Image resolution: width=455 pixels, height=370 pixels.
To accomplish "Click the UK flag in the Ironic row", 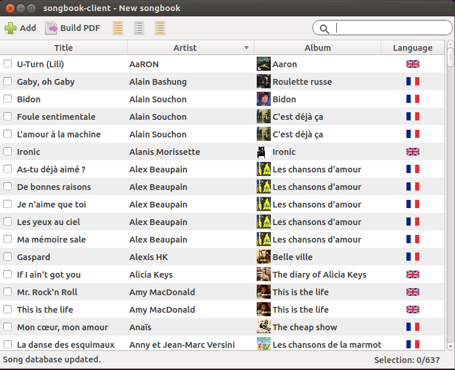I will tap(413, 151).
